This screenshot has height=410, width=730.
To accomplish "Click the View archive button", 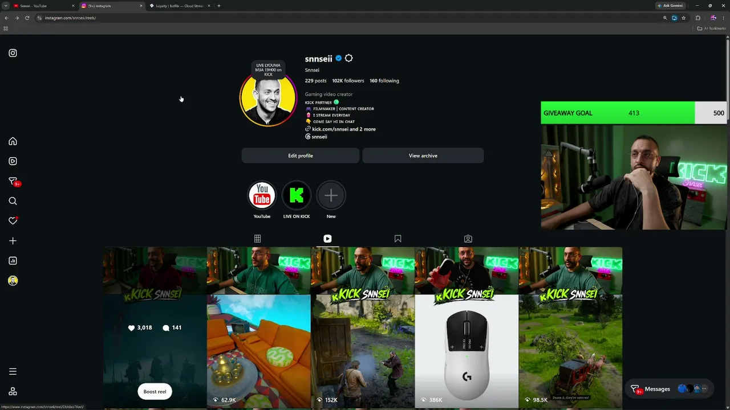I will pos(423,155).
